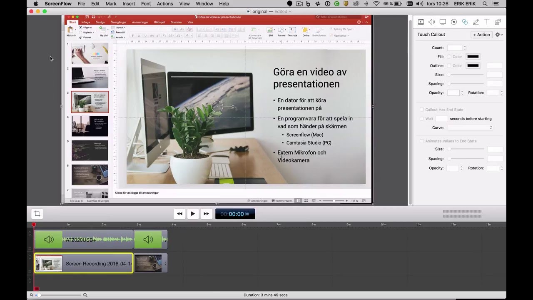Click the Wi-Fi icon in menu bar
This screenshot has height=300, width=533.
point(376,4)
